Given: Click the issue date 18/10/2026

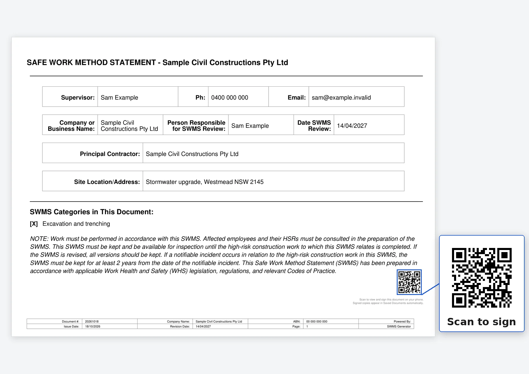Looking at the screenshot, I should click(x=93, y=326).
